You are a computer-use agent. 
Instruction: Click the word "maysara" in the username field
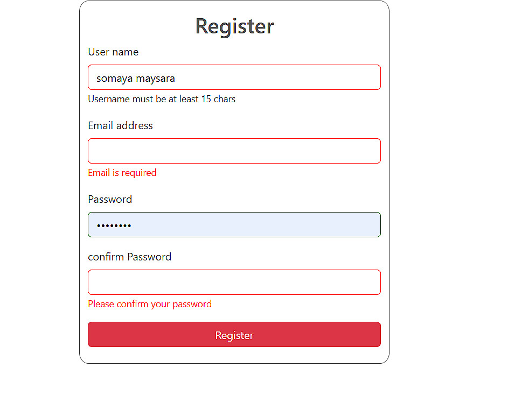pyautogui.click(x=155, y=79)
